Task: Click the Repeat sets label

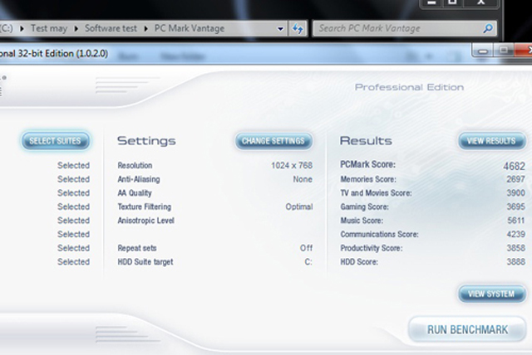Action: click(x=137, y=248)
